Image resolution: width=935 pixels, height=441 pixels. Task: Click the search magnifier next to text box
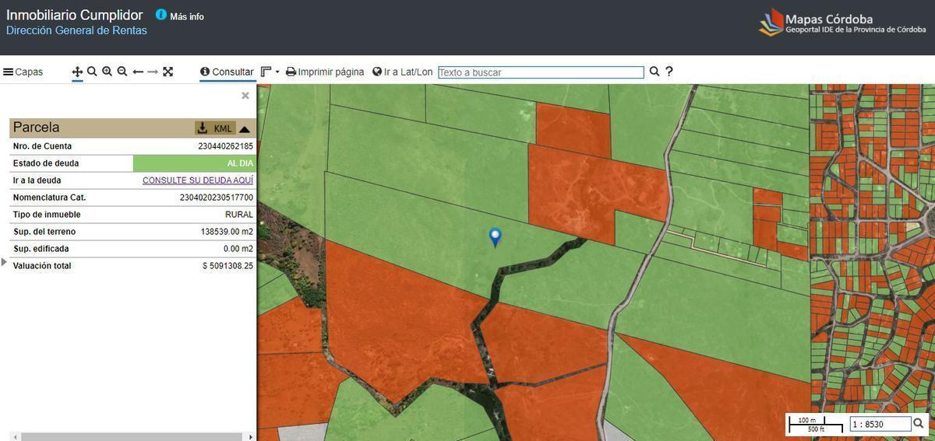(654, 72)
